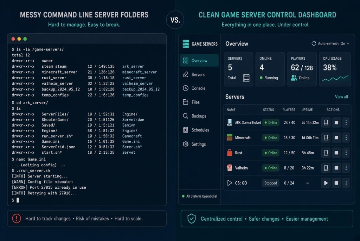Click the Schedules calendar icon in sidebar
This screenshot has width=360, height=241.
tap(186, 130)
